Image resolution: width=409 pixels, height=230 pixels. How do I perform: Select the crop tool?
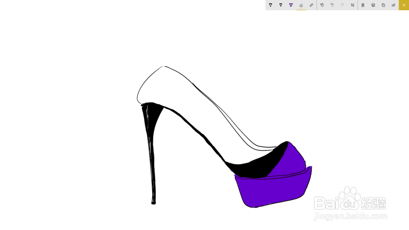tap(353, 5)
